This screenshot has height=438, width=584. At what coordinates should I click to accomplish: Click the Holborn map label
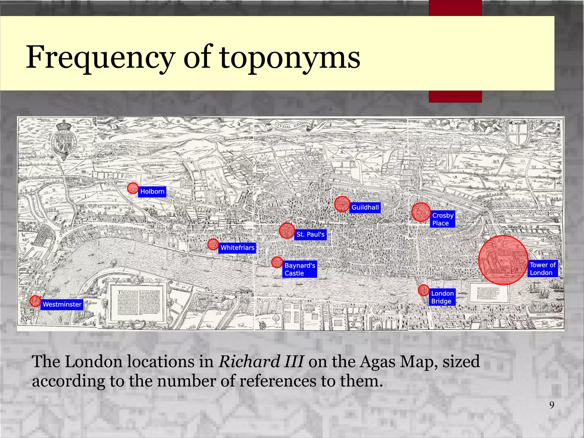(152, 191)
